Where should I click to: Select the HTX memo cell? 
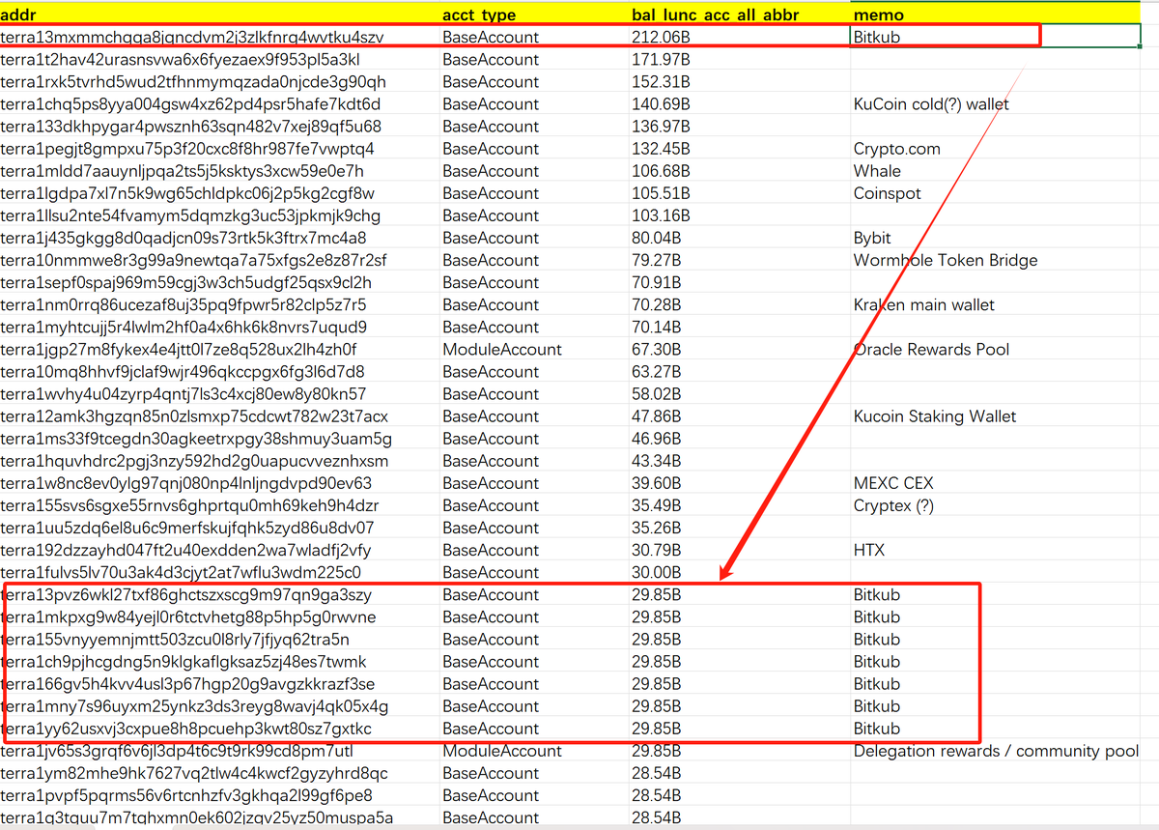click(995, 550)
